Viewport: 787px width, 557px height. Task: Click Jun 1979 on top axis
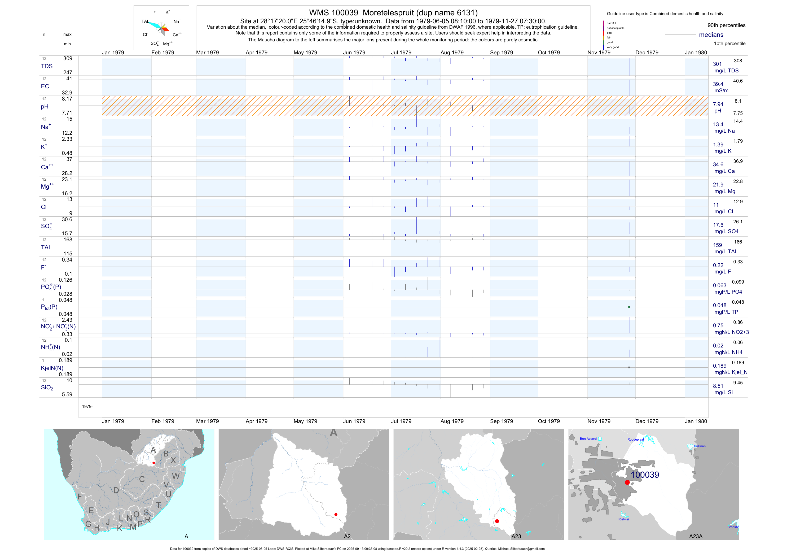pos(354,53)
